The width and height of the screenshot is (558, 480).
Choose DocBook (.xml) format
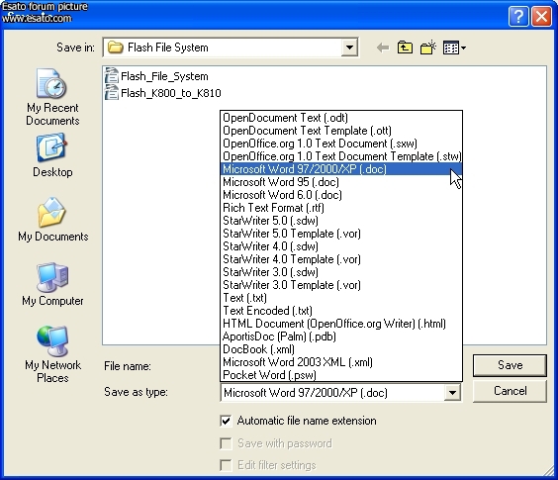(341, 349)
